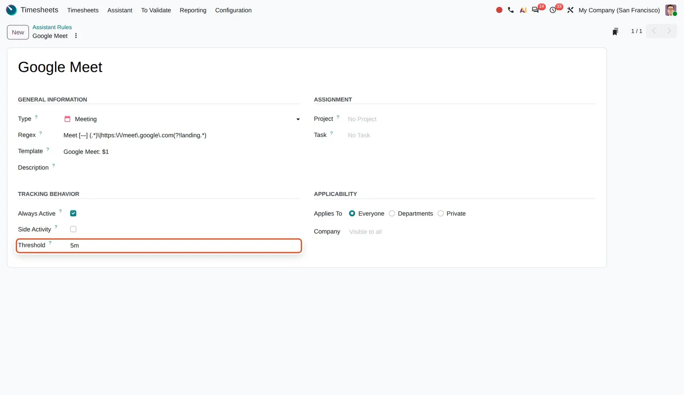Uncheck the Always Active checkbox
This screenshot has width=684, height=395.
point(73,213)
